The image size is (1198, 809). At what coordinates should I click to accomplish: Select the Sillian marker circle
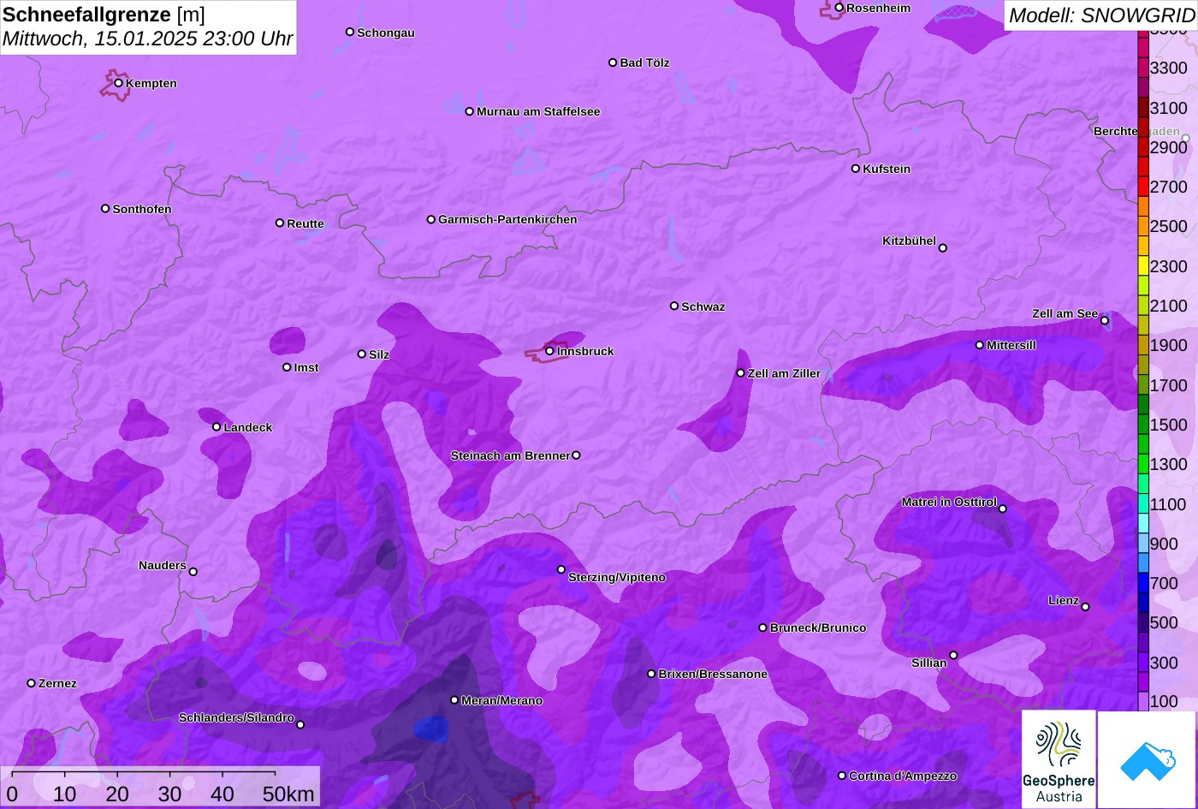pyautogui.click(x=953, y=656)
